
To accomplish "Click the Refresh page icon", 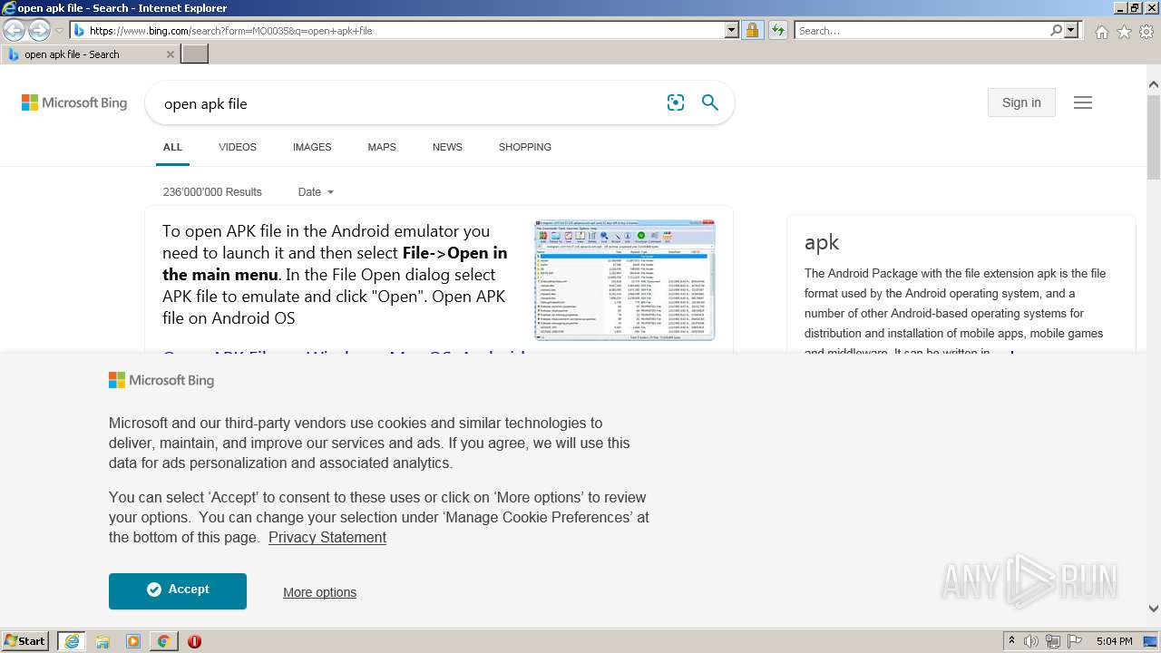I will point(777,31).
